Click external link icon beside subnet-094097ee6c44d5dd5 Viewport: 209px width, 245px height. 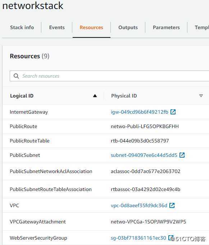[182, 155]
